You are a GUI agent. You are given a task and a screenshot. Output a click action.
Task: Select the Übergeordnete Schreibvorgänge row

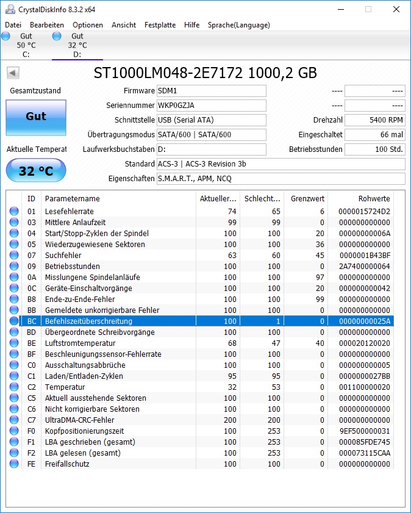pyautogui.click(x=200, y=332)
